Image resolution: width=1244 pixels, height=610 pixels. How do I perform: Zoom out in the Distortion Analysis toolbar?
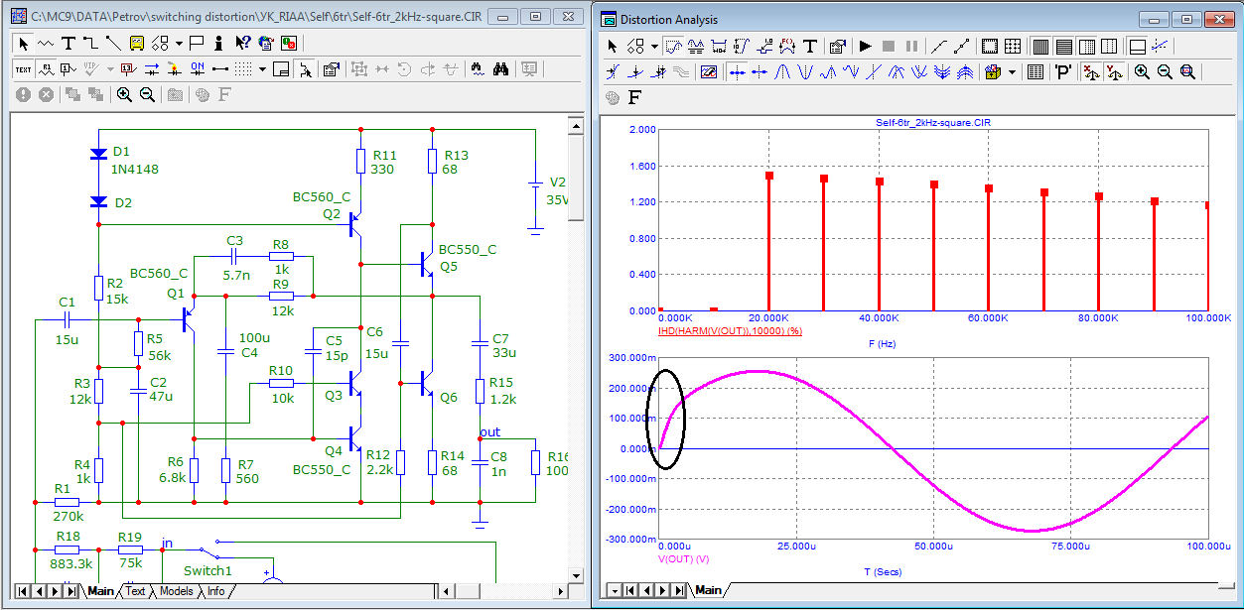point(1165,71)
